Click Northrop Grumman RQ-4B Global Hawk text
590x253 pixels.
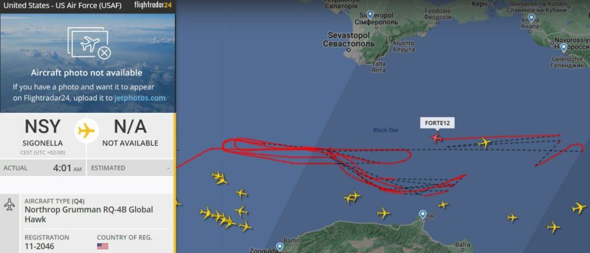point(89,214)
